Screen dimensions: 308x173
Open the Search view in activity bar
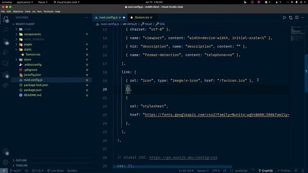5,30
